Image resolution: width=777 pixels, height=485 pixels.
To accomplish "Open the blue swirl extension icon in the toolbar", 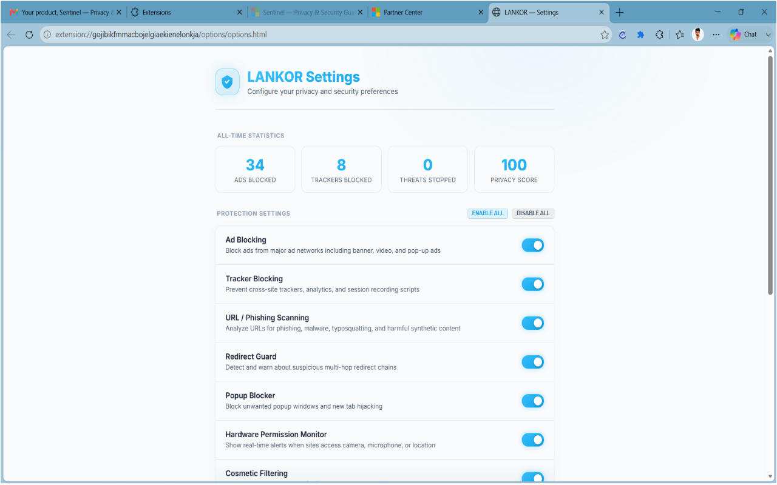I will 622,35.
